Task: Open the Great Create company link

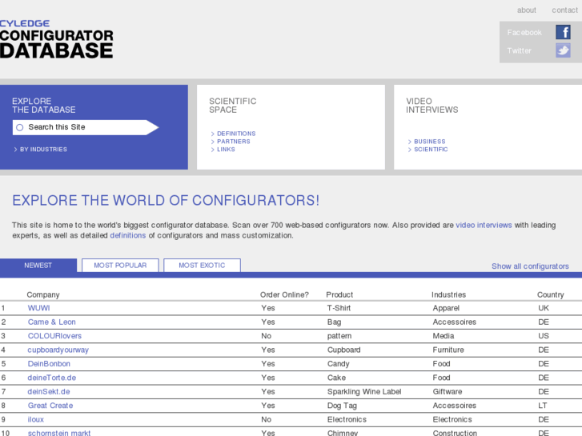Action: pyautogui.click(x=50, y=406)
